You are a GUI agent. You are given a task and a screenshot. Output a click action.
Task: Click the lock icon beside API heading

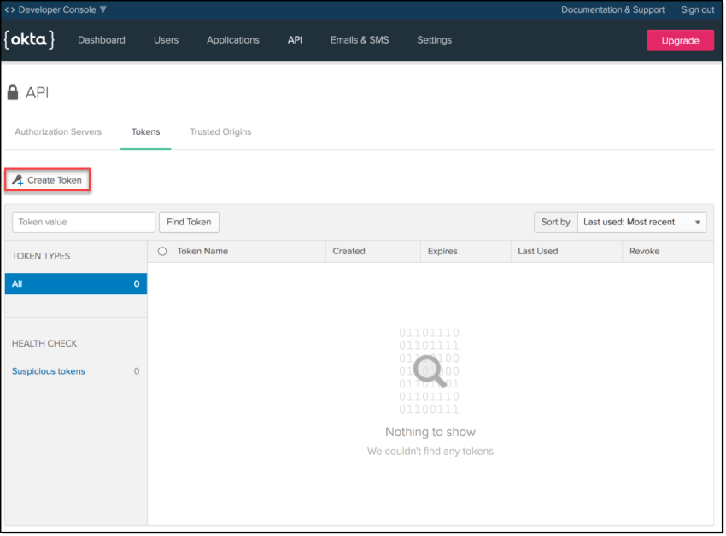13,93
